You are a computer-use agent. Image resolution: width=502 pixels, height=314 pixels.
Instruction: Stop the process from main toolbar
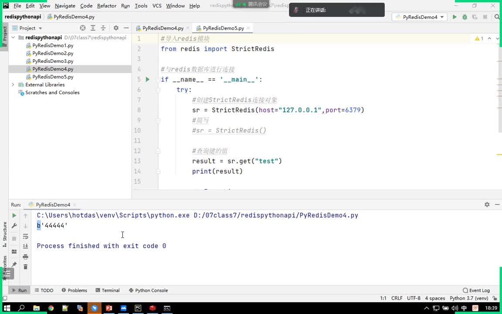[x=485, y=17]
